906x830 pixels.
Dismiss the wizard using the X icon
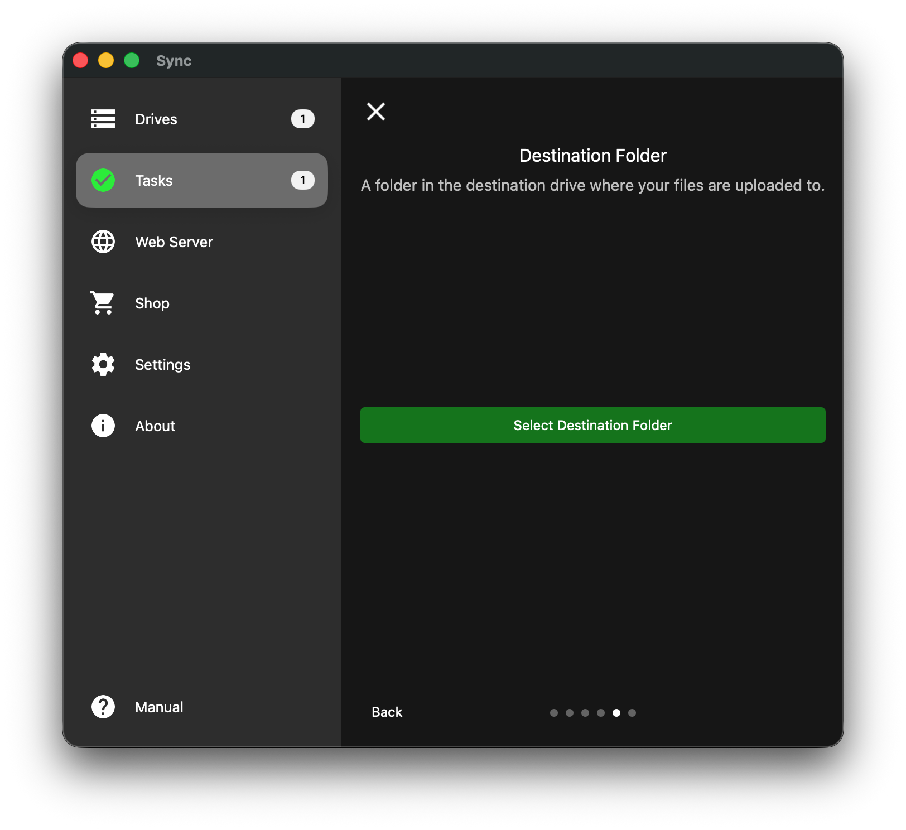(x=375, y=112)
